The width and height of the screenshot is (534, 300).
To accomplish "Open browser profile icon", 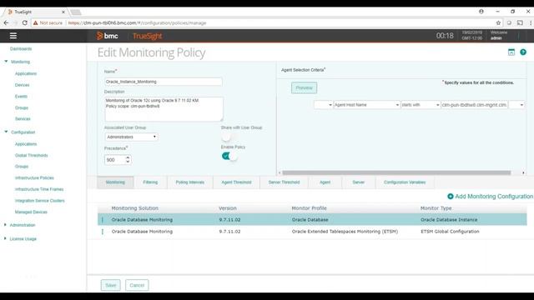I will tap(481, 11).
